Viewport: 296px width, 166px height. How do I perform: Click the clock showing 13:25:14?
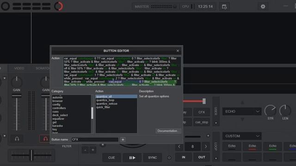pyautogui.click(x=205, y=6)
